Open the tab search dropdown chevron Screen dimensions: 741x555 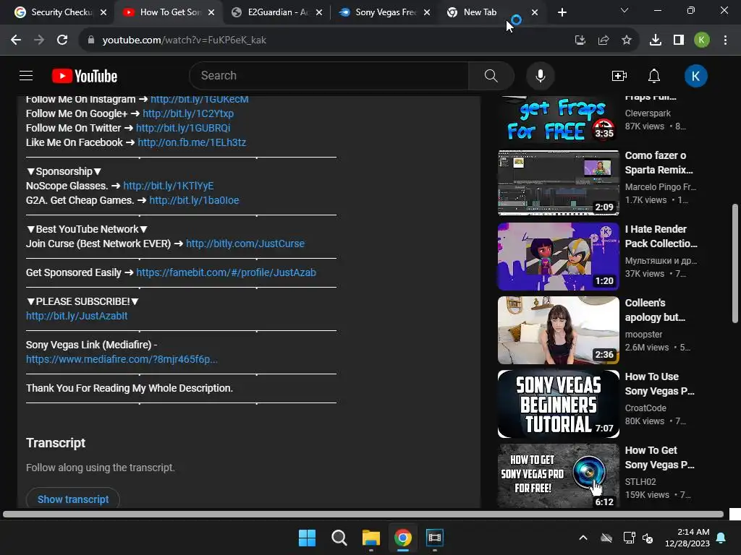tap(624, 10)
